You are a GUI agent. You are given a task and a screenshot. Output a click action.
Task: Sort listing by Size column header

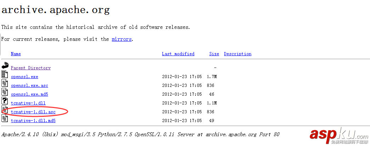tap(214, 54)
